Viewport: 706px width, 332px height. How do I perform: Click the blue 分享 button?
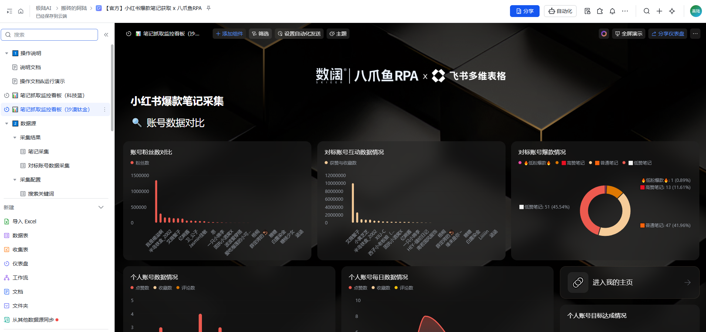point(524,11)
